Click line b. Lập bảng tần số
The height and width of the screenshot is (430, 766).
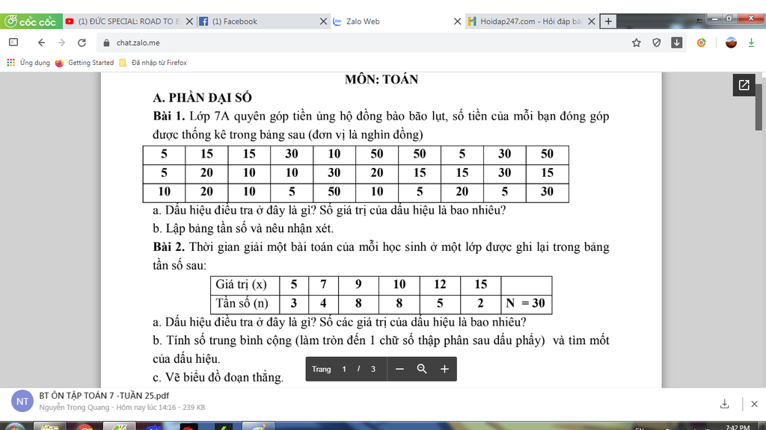pyautogui.click(x=243, y=228)
